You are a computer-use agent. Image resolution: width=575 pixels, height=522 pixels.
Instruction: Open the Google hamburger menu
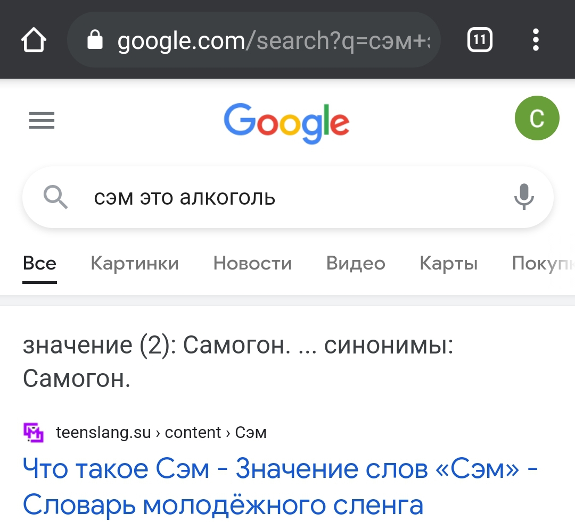[x=42, y=121]
